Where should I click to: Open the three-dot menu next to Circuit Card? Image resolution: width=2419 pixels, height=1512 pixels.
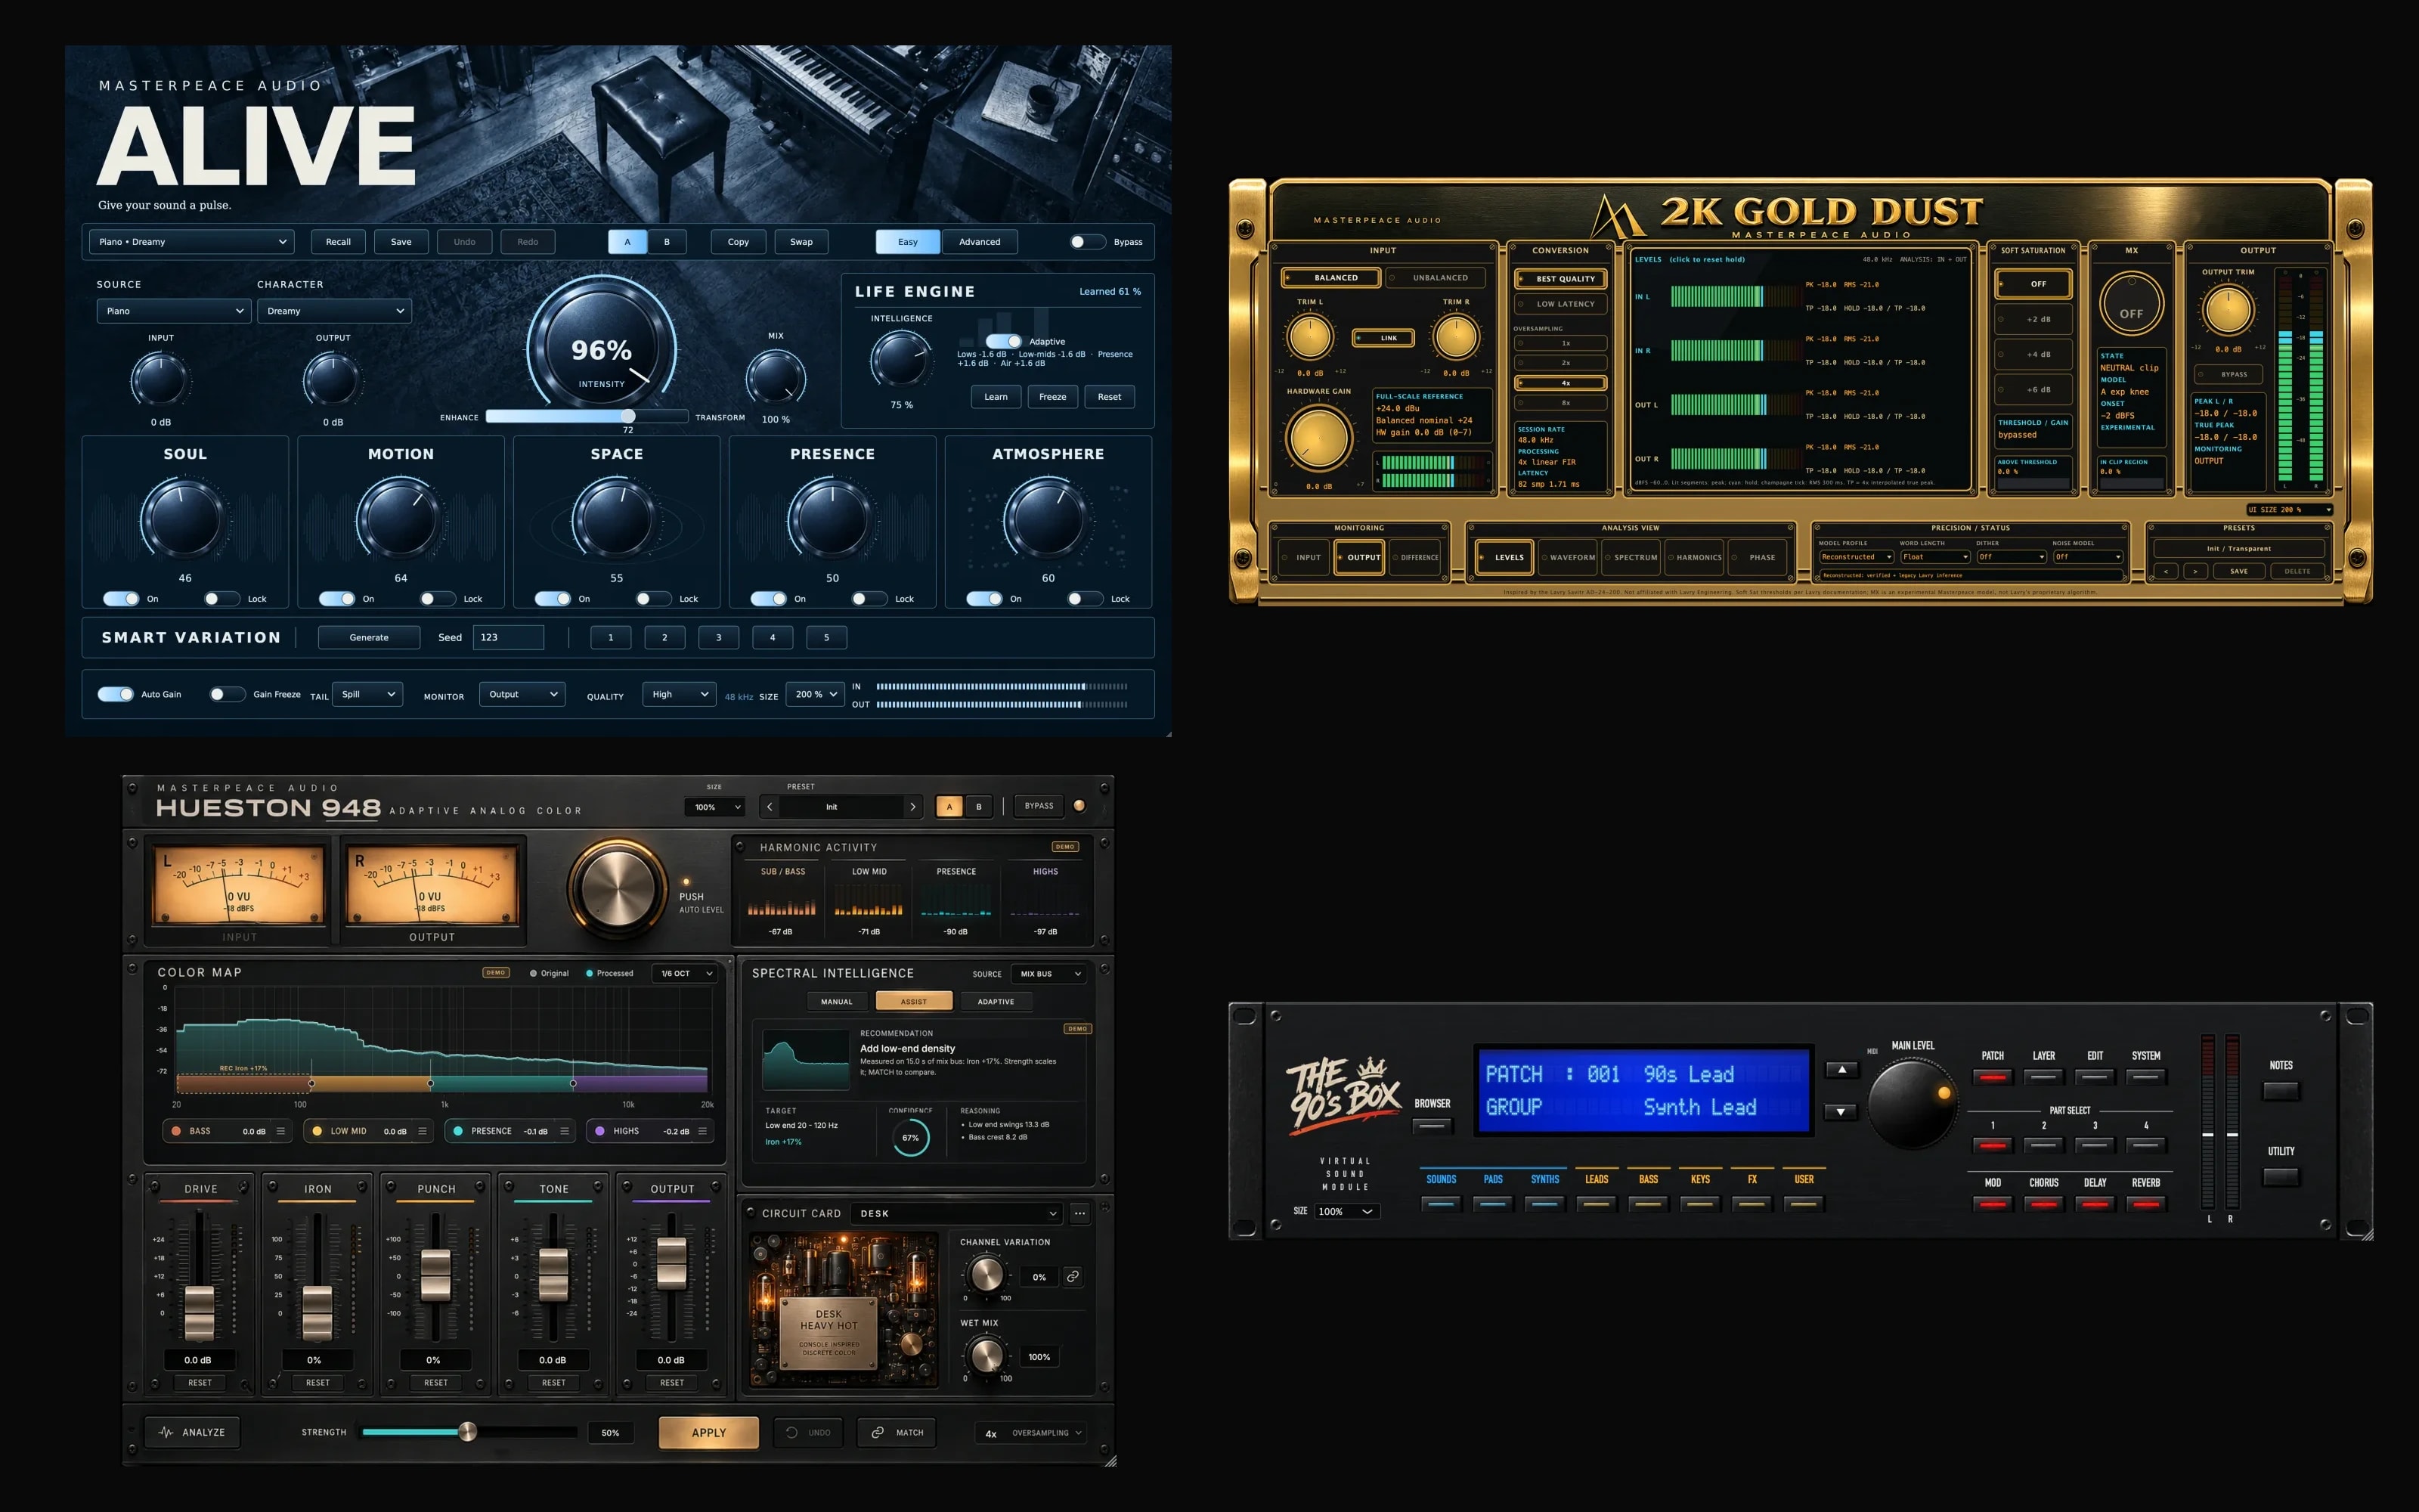coord(1079,1213)
